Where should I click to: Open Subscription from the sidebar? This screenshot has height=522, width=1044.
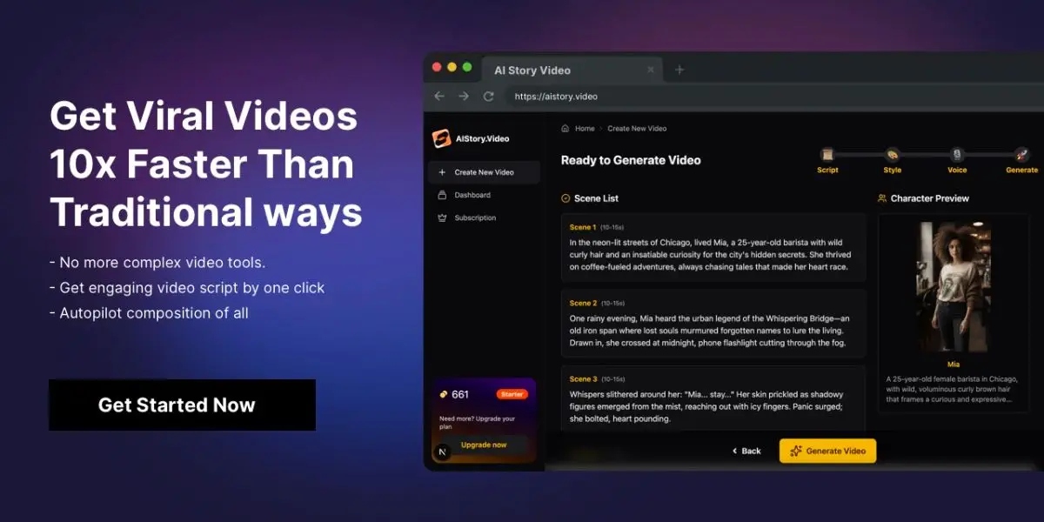484,217
